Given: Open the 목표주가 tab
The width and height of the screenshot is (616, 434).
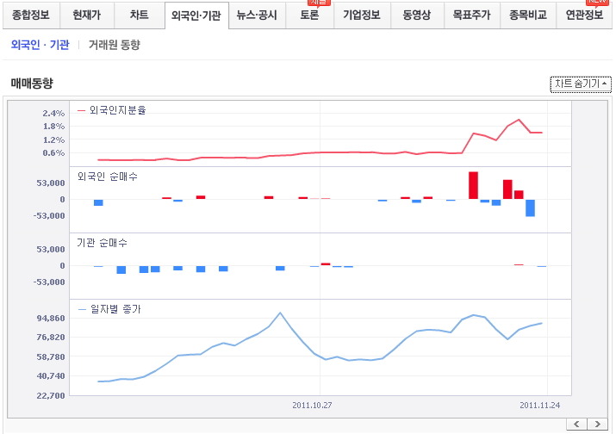Looking at the screenshot, I should tap(472, 15).
